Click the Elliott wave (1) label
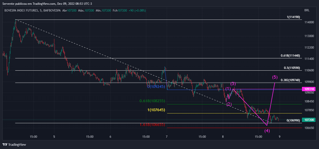The width and height of the screenshot is (319, 149). click(x=228, y=89)
